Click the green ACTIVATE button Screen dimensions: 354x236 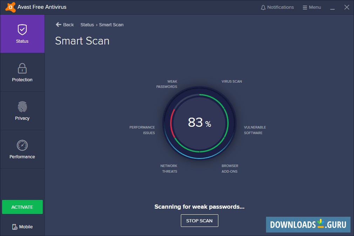click(22, 207)
